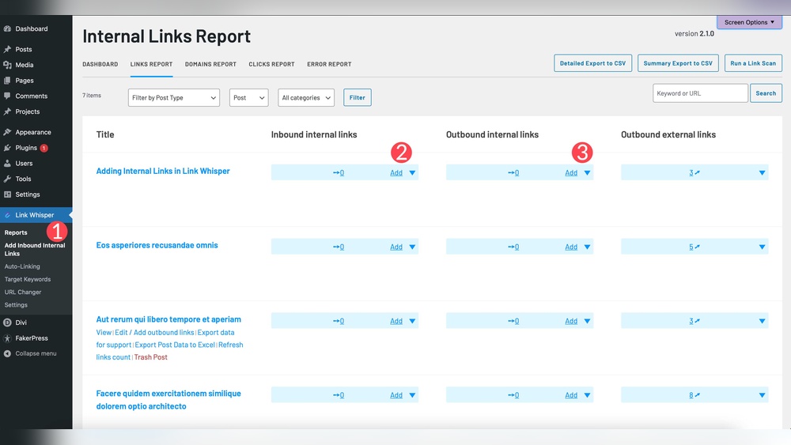This screenshot has width=791, height=445.
Task: Open Pages icon in sidebar
Action: pos(7,81)
